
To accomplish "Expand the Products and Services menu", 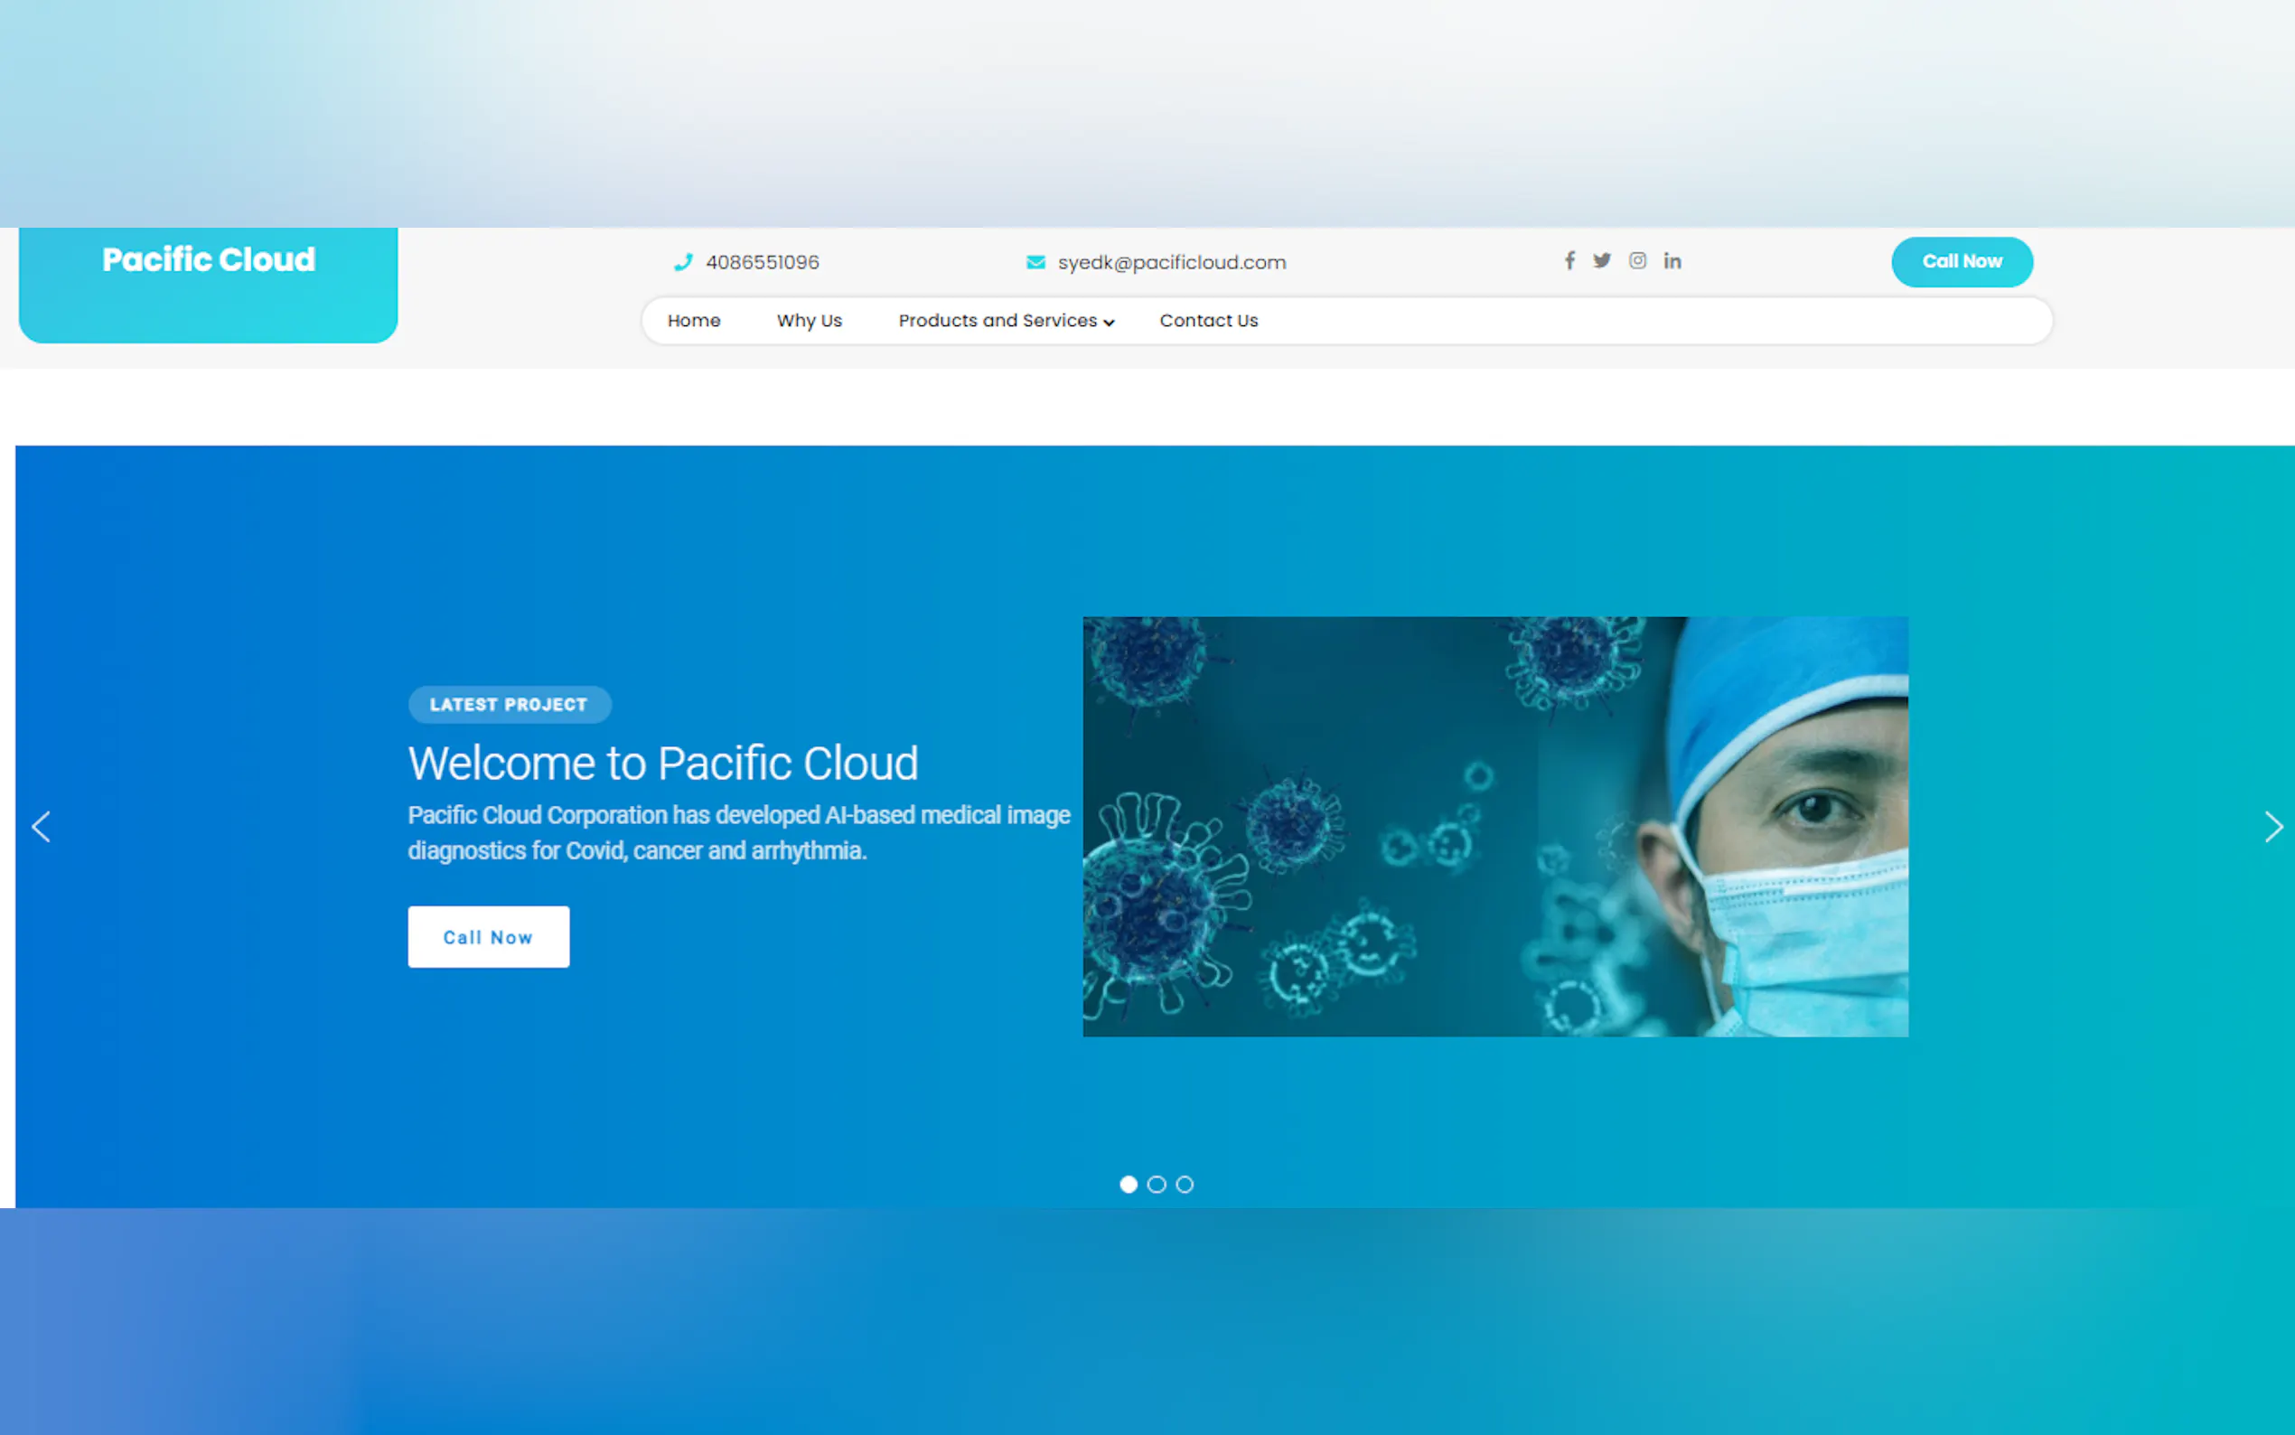I will 998,321.
